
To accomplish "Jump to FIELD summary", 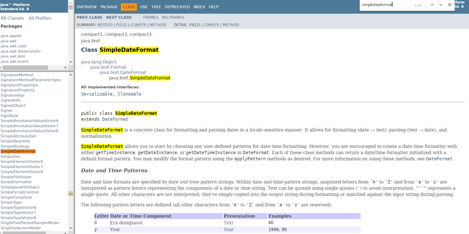I will click(121, 25).
